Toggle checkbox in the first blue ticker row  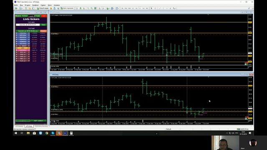coord(17,33)
